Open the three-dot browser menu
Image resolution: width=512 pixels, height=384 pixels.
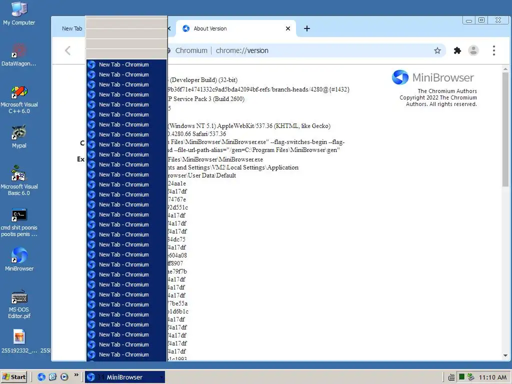(x=493, y=50)
